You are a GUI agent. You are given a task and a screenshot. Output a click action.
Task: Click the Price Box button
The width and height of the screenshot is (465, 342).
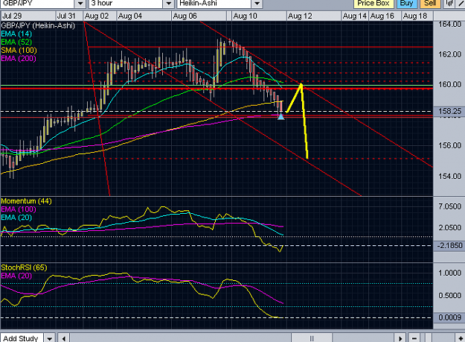[373, 3]
